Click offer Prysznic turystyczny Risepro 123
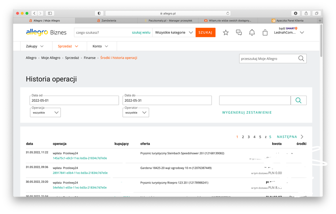The height and width of the screenshot is (214, 336). [x=174, y=183]
